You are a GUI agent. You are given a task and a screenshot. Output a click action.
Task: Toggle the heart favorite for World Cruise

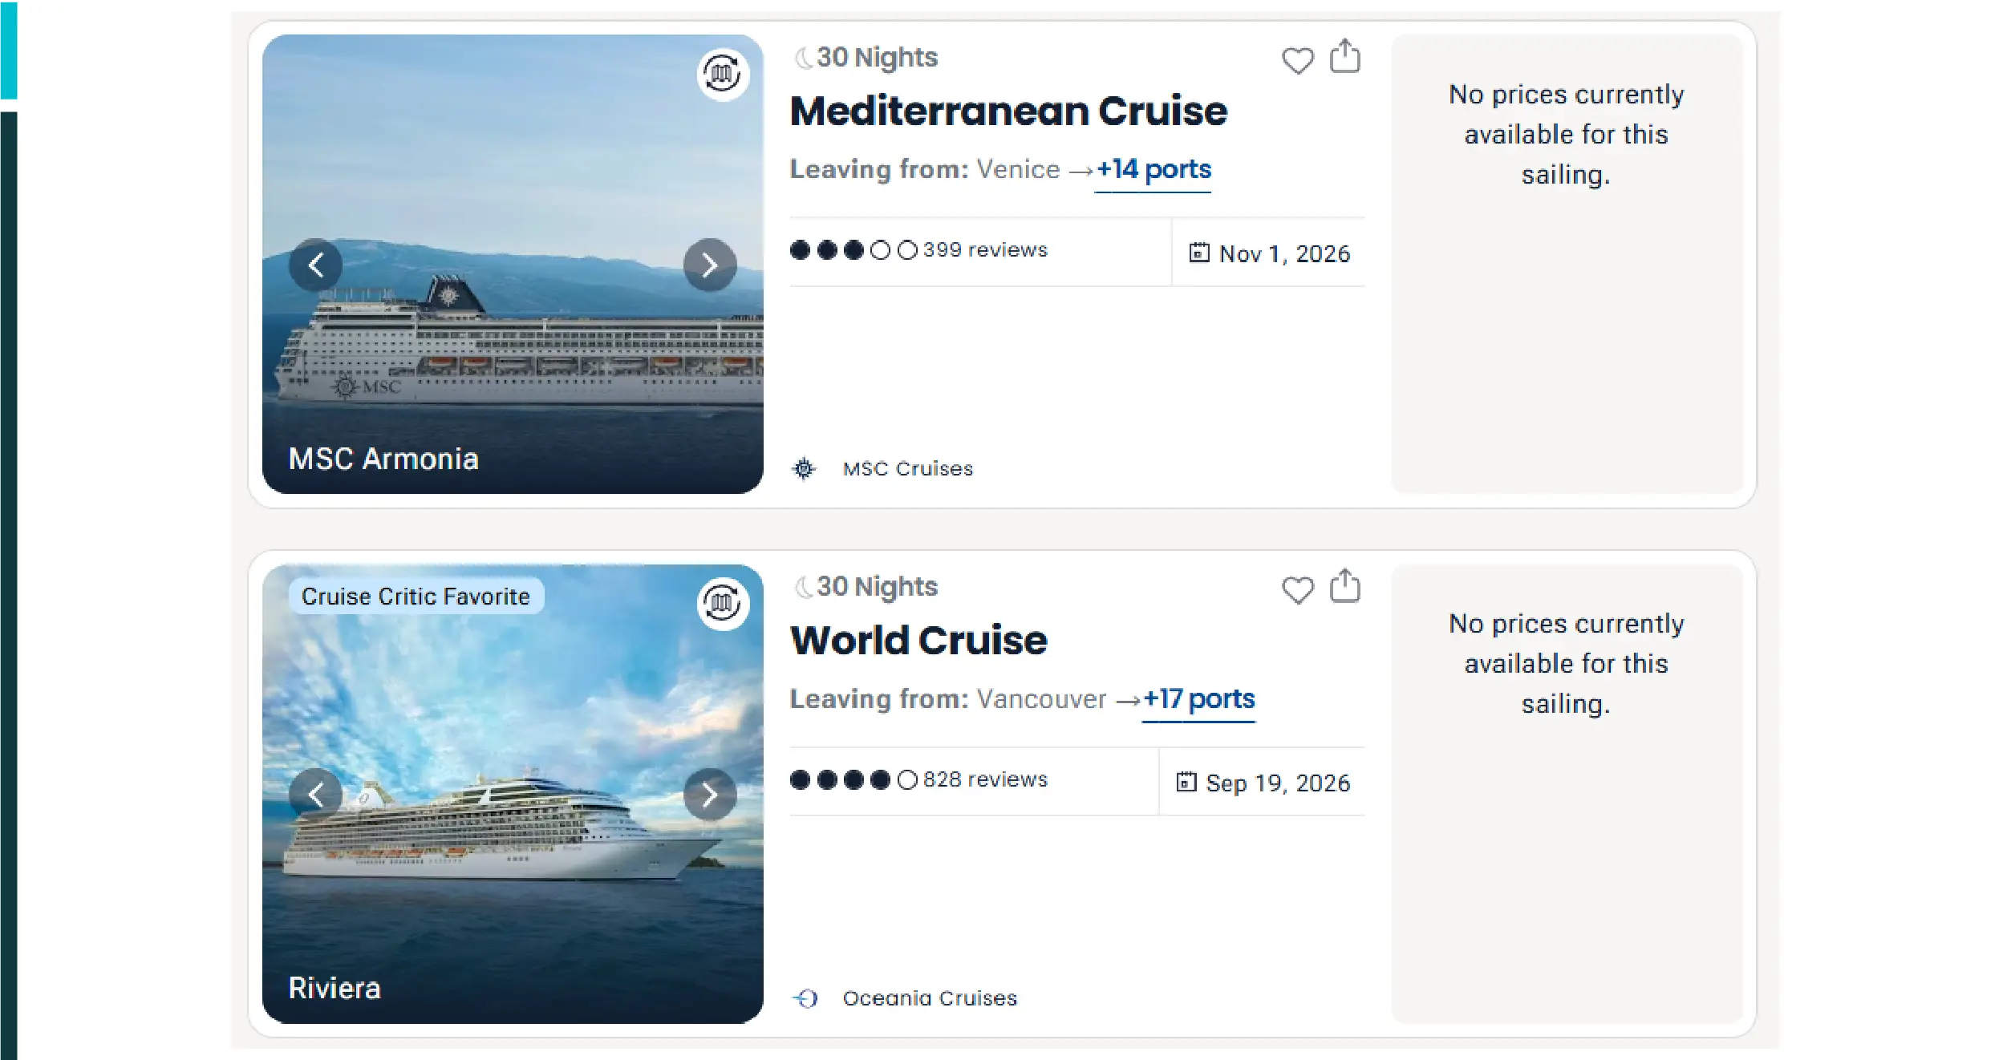coord(1298,590)
